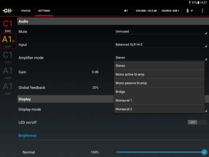Tap the VOLUME -25.0 dB readout

pyautogui.click(x=146, y=11)
